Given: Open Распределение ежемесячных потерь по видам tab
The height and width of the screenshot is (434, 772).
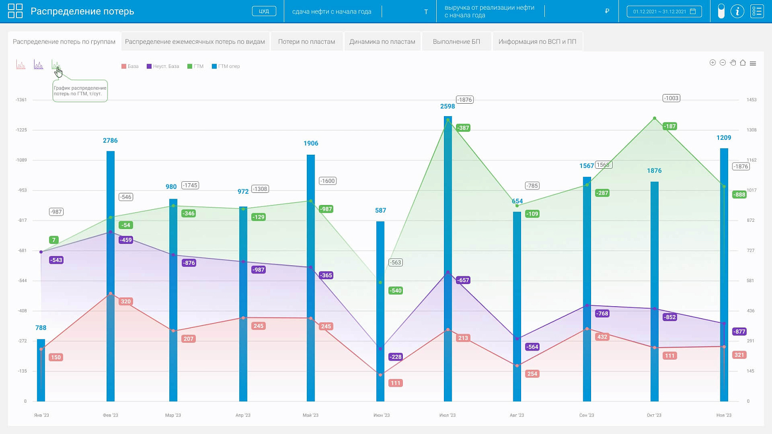Looking at the screenshot, I should 195,41.
